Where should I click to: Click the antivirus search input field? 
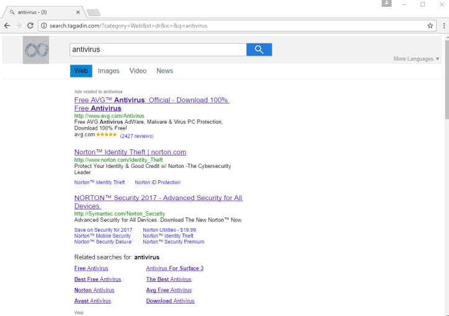[158, 50]
